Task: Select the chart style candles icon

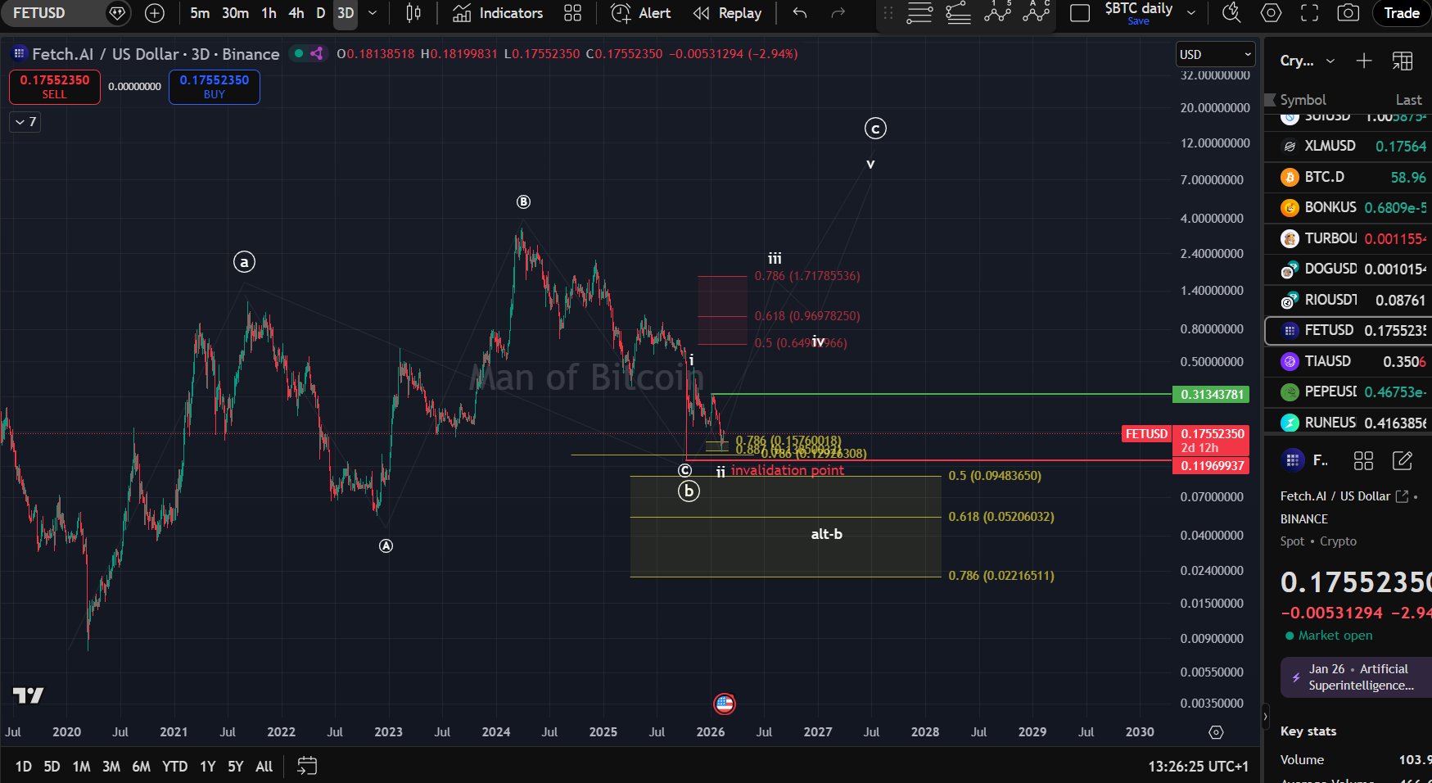Action: tap(413, 13)
